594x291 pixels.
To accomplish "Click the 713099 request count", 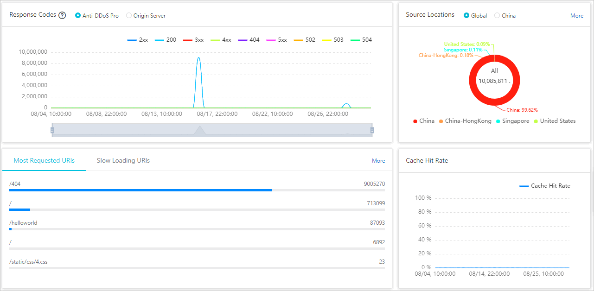I will click(376, 203).
